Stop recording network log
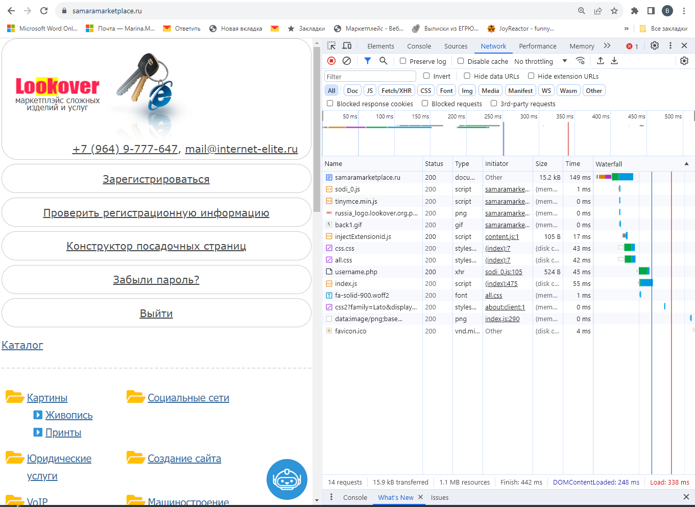The height and width of the screenshot is (507, 695). coord(331,61)
